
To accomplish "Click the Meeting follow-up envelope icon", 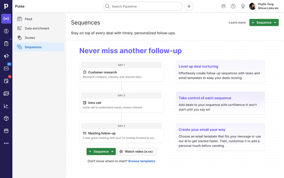I will 85,133.
